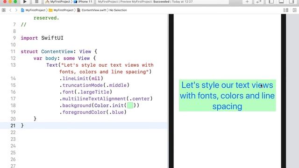Click the .lineLimit(nil) modifier

click(x=81, y=78)
